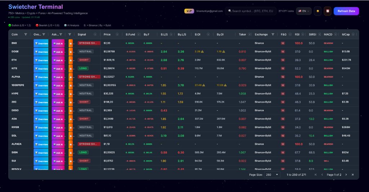369x192 pixels.
Task: Jump to the last page arrow
Action: point(352,175)
